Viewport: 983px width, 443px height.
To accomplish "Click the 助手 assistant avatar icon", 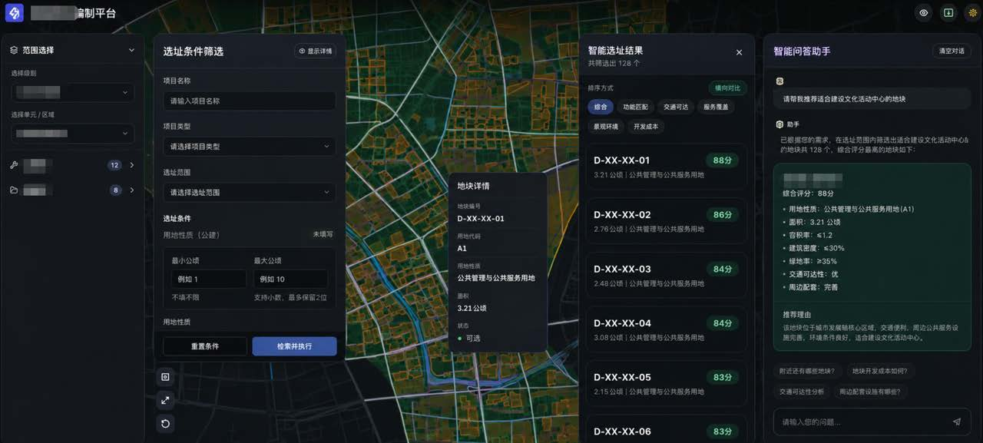I will (x=779, y=124).
